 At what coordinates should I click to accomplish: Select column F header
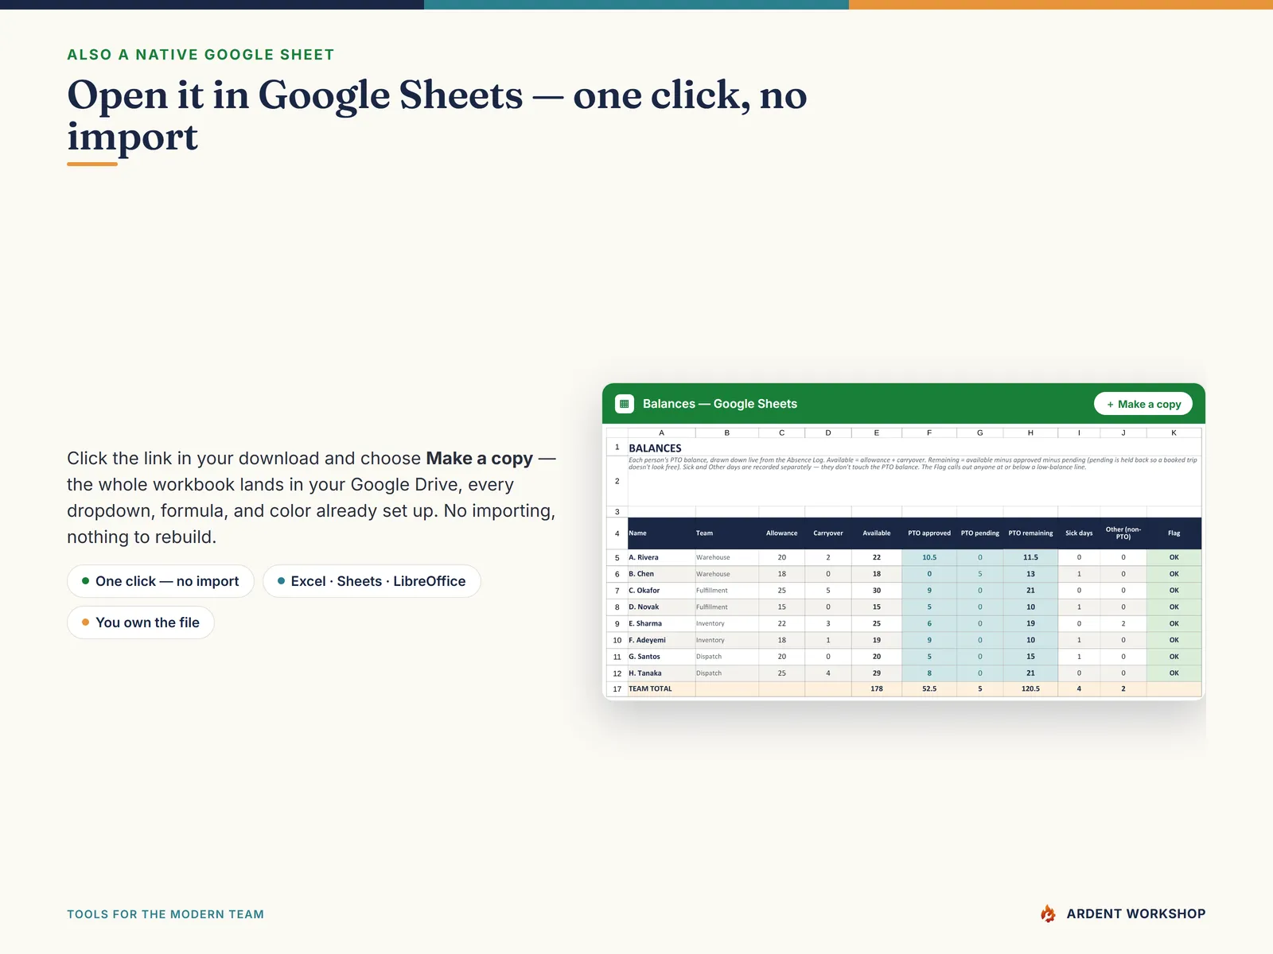coord(929,433)
